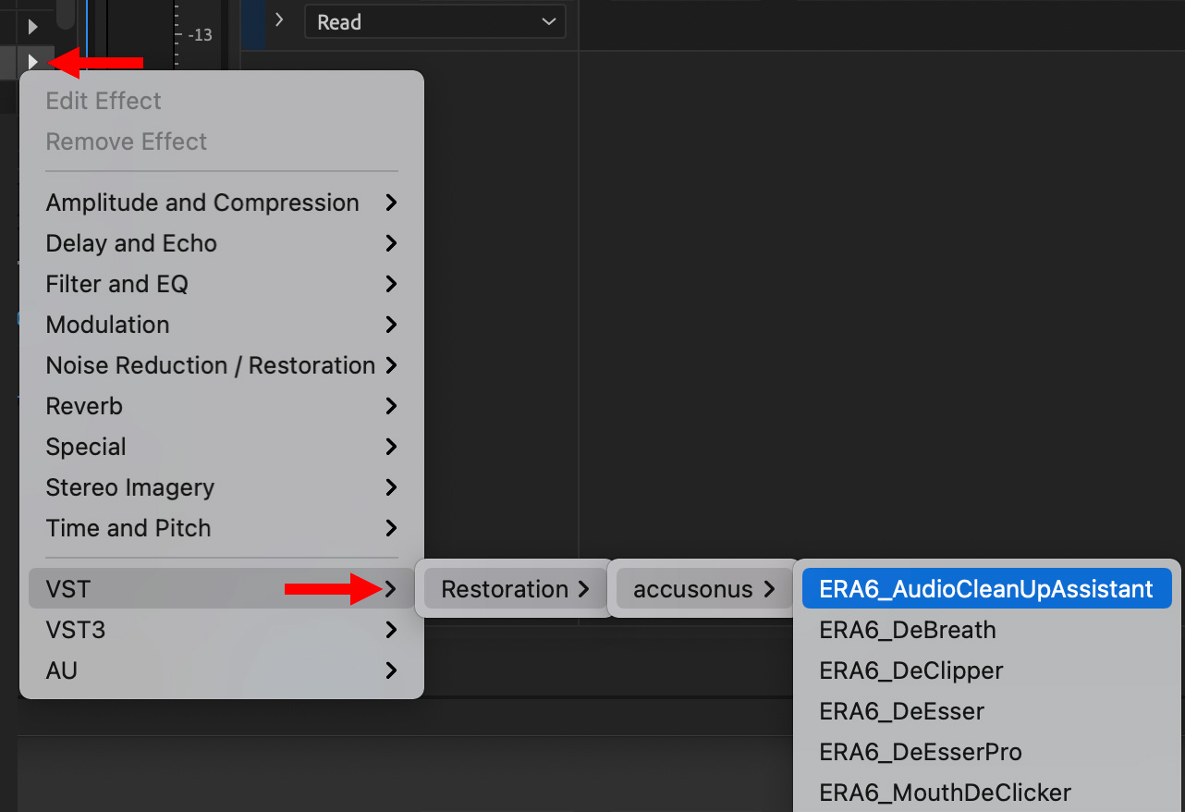Open the Time and Pitch submenu
The width and height of the screenshot is (1185, 812).
click(222, 528)
